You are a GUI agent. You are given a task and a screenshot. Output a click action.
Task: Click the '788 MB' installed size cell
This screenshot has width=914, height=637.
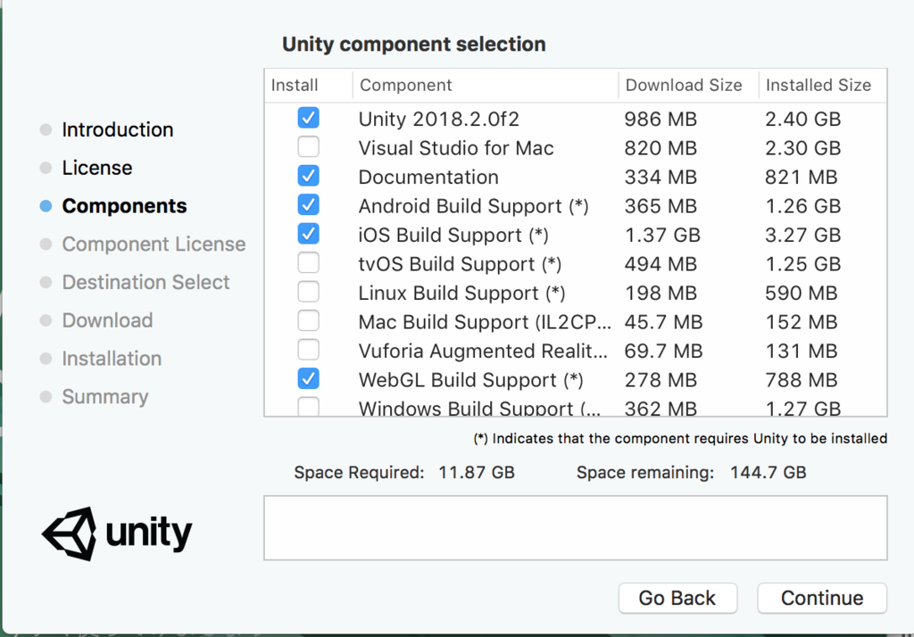802,380
